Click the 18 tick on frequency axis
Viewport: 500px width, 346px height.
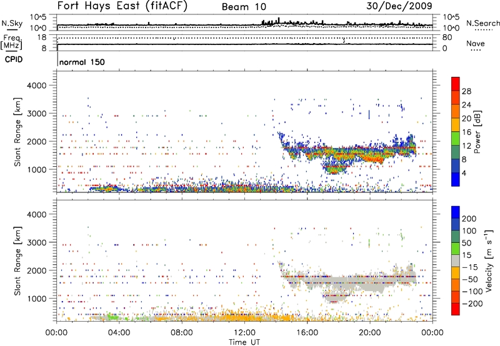[x=42, y=37]
